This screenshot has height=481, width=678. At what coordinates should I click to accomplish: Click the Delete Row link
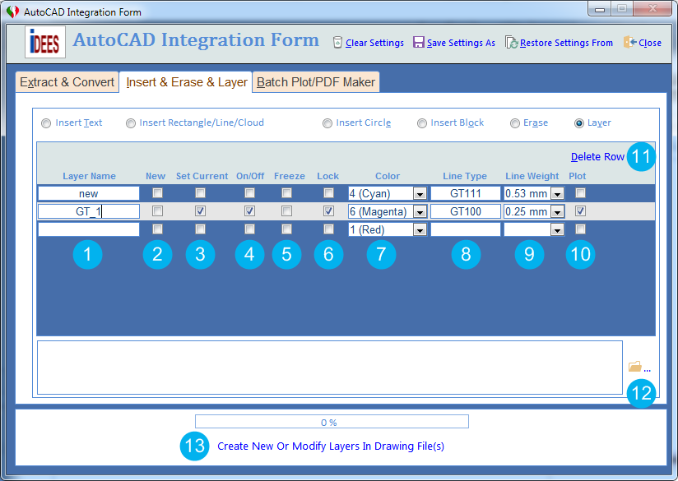pyautogui.click(x=597, y=157)
